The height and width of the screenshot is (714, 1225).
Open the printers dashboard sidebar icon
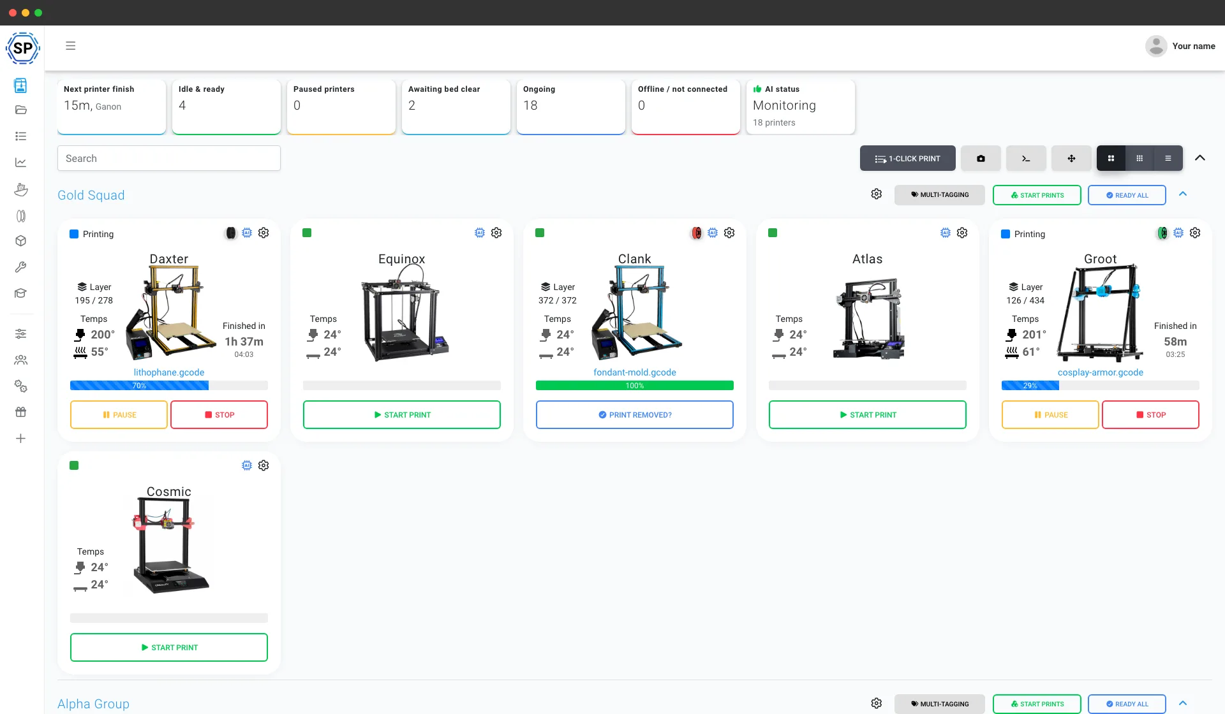pos(21,85)
